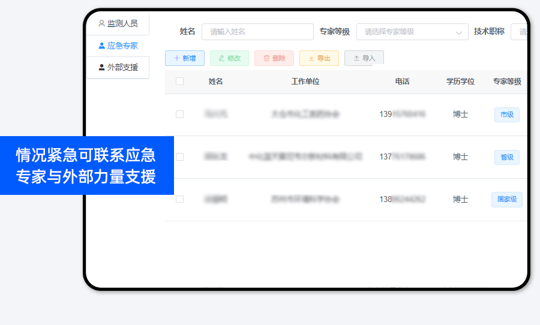Click the 工作单位 column header

pyautogui.click(x=305, y=82)
